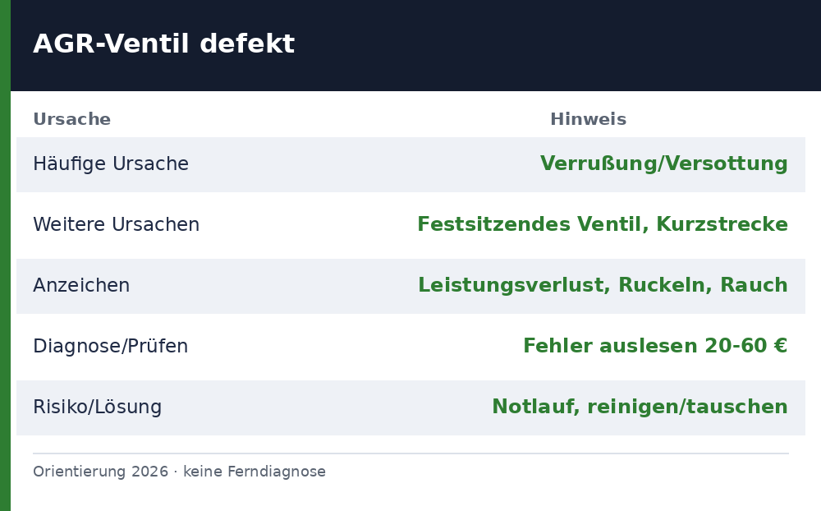821x511 pixels.
Task: Click the dark header banner area
Action: pos(415,46)
